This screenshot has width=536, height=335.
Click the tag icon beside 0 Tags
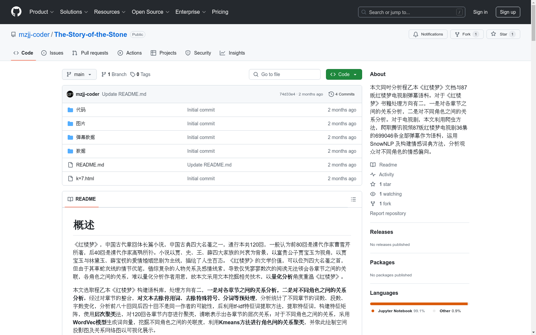click(x=133, y=74)
